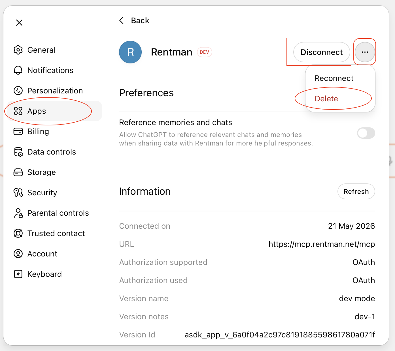The image size is (395, 351).
Task: Click the URL value https://mcp.rentman.net/mcp
Action: (322, 244)
